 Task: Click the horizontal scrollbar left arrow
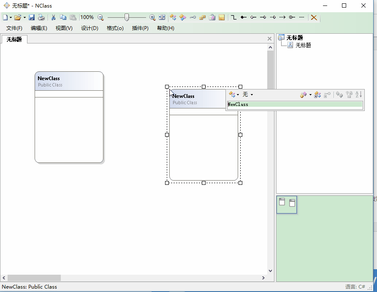point(4,278)
